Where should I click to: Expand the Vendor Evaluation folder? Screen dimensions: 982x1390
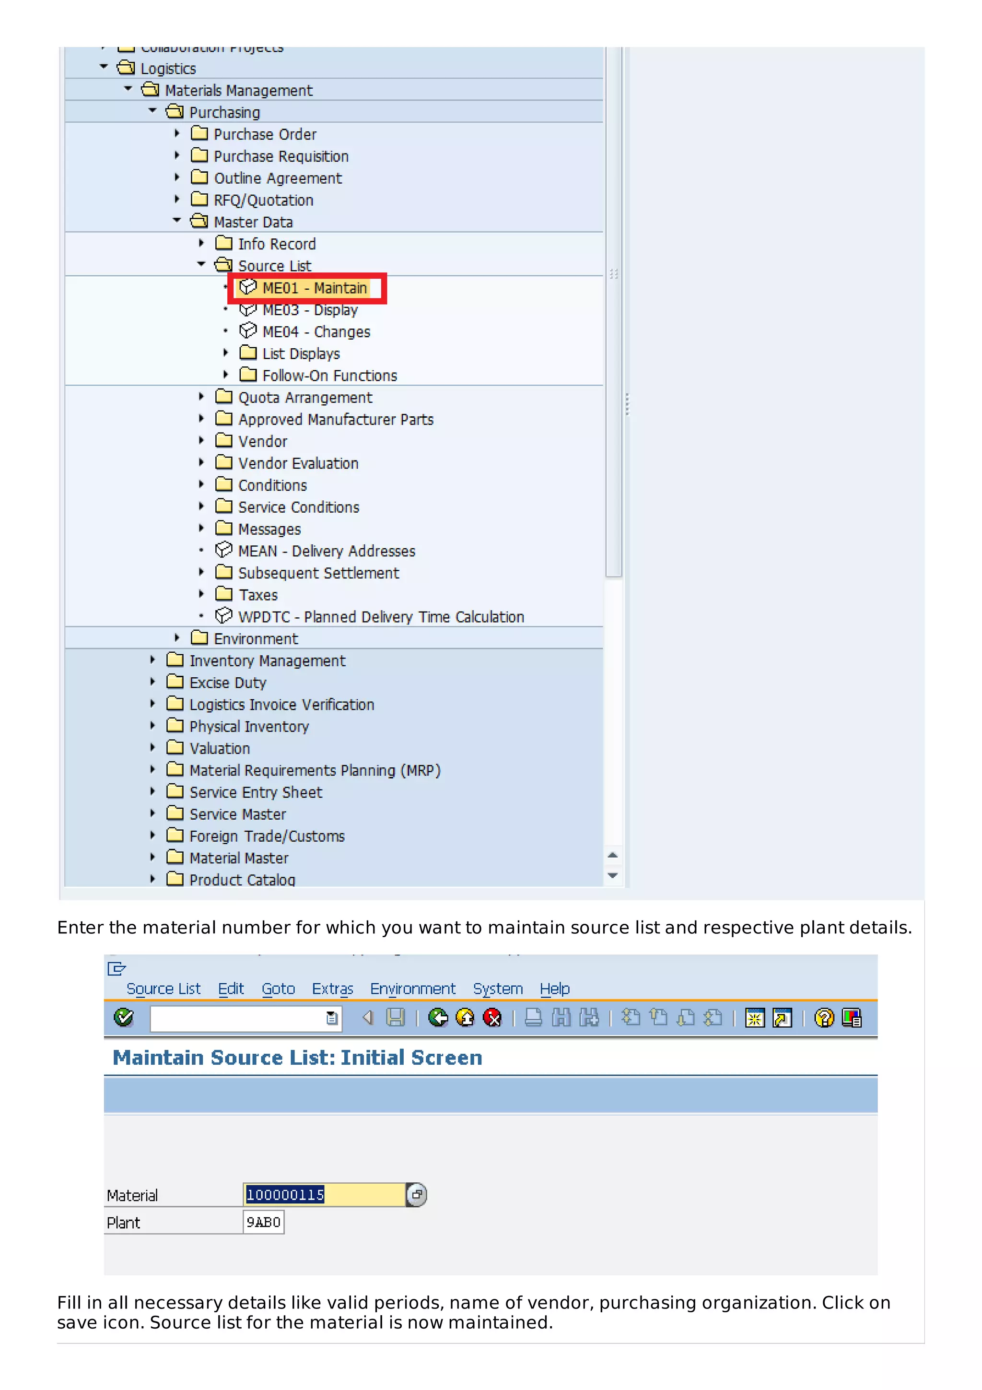tap(201, 462)
